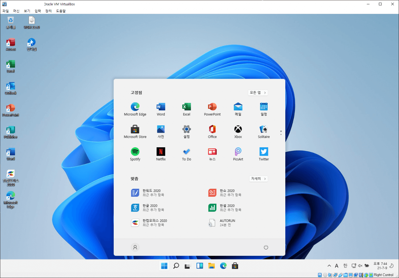Click the Start button on taskbar
399x278 pixels.
tap(164, 266)
